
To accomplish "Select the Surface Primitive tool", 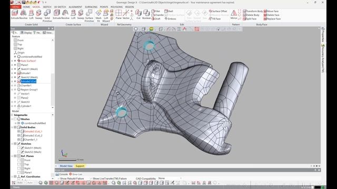I will pyautogui.click(x=89, y=16).
